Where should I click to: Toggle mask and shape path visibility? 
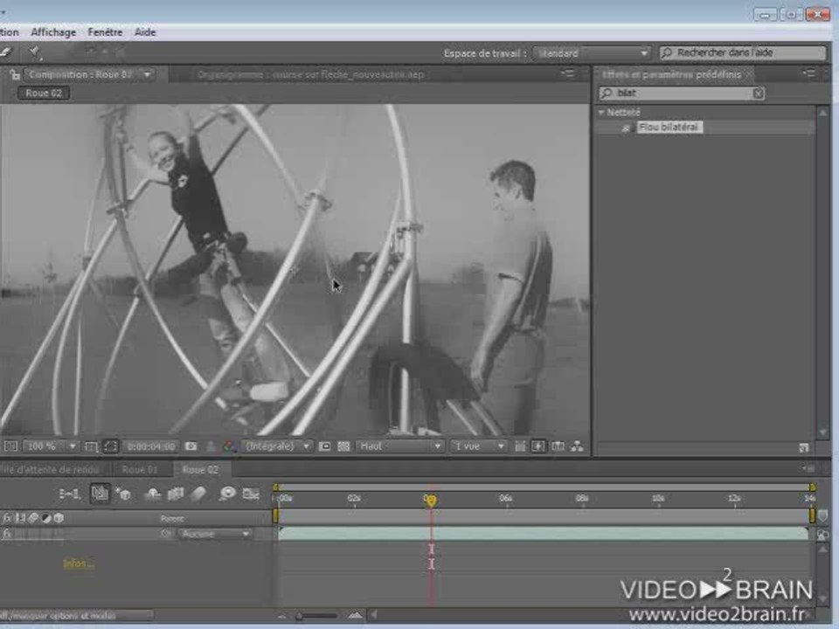tap(110, 446)
